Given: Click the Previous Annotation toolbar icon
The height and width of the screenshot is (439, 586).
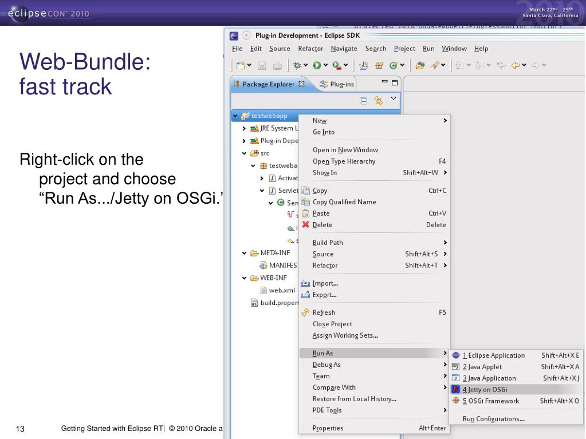Looking at the screenshot, I should [x=479, y=65].
